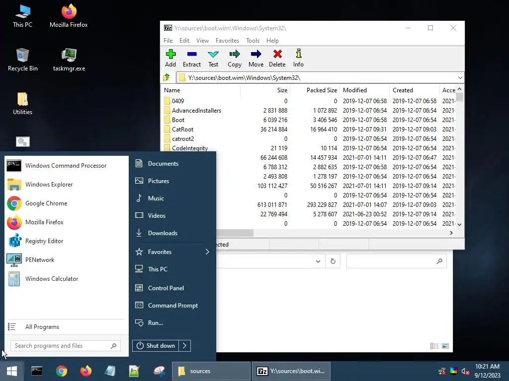Open Registry Editor from the Start menu
The width and height of the screenshot is (509, 381).
point(66,241)
